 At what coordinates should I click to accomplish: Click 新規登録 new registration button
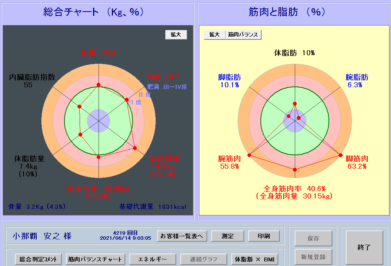click(313, 257)
